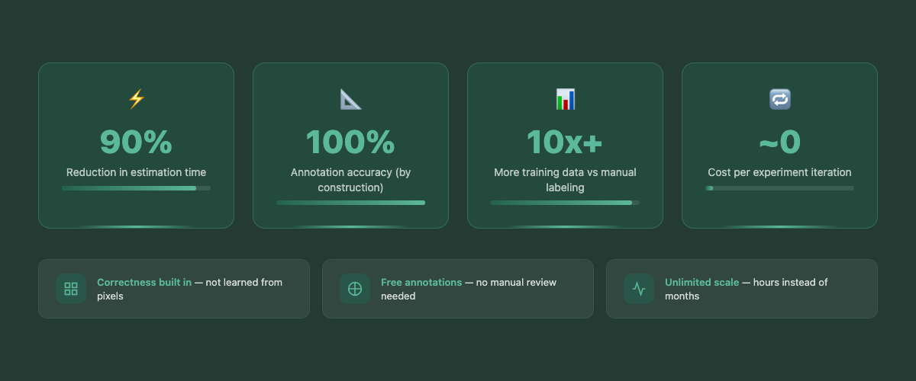Image resolution: width=916 pixels, height=381 pixels.
Task: Click the progress bar under Cost per experiment iteration
Action: [x=779, y=188]
